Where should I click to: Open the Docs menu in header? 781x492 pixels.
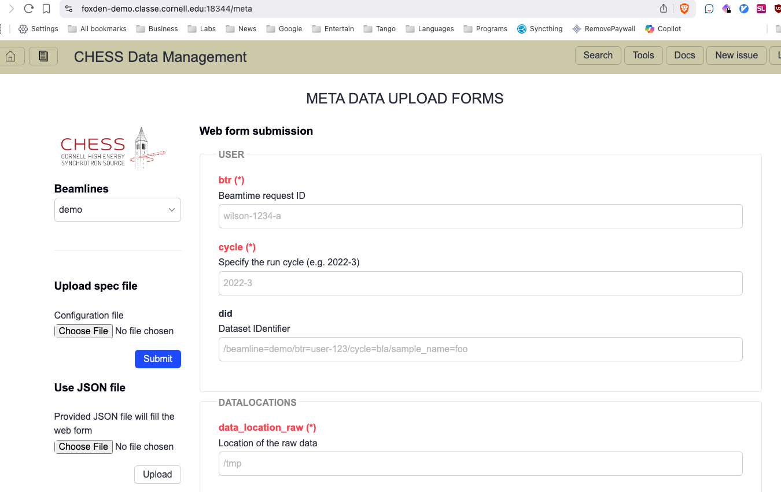tap(685, 56)
